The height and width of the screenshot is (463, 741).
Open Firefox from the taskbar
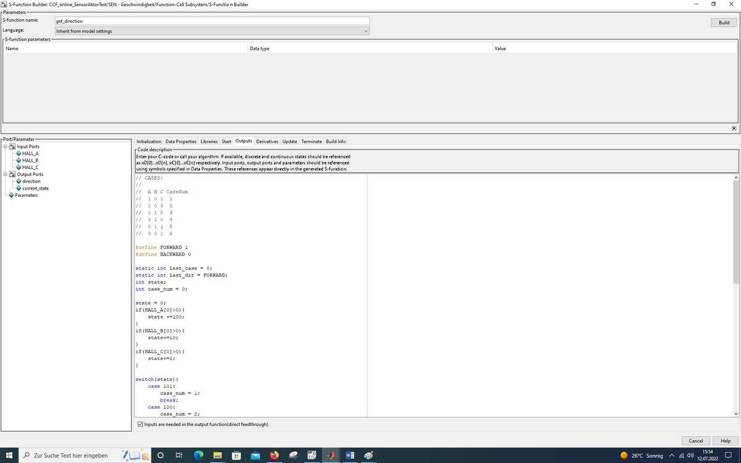[274, 456]
